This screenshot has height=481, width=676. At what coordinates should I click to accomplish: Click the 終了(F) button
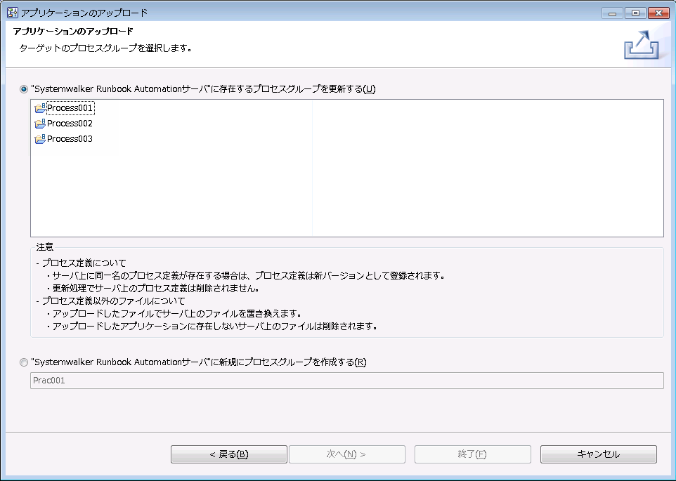pyautogui.click(x=472, y=454)
